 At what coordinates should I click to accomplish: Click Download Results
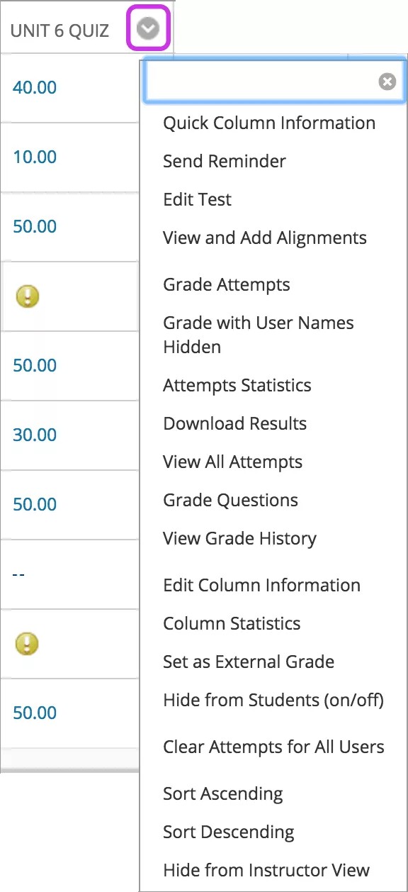point(235,423)
